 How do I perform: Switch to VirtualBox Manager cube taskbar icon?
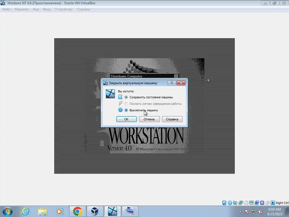[x=95, y=211]
